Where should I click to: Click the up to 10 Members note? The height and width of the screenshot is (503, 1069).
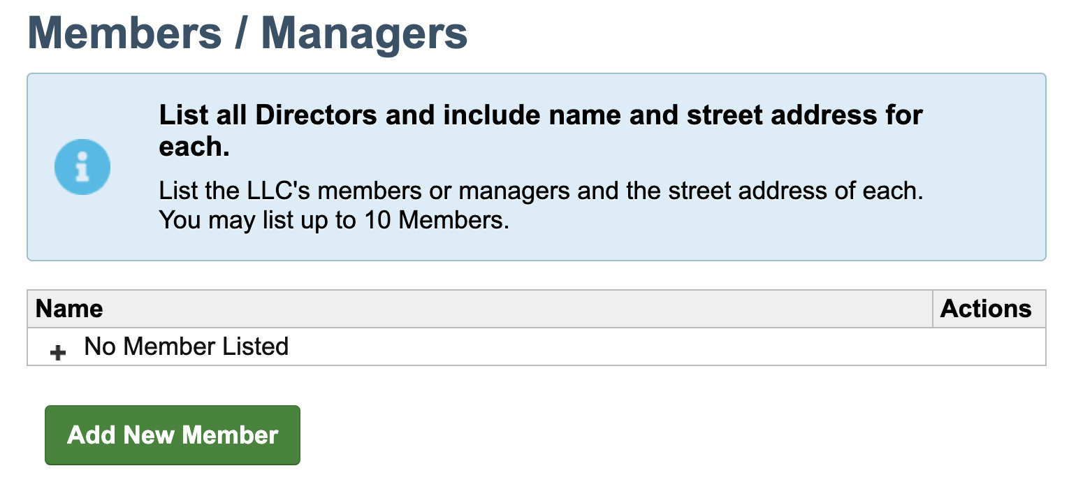tap(334, 220)
